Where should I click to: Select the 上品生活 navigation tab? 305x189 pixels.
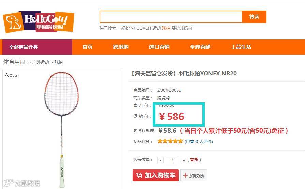241,47
